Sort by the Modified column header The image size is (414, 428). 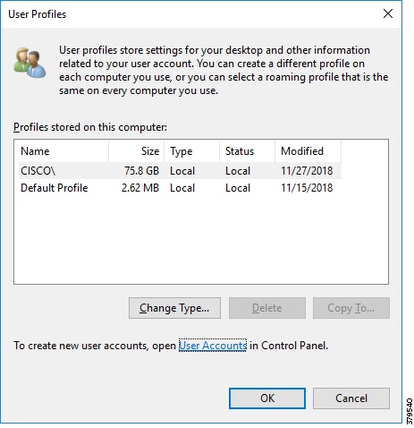pos(308,151)
